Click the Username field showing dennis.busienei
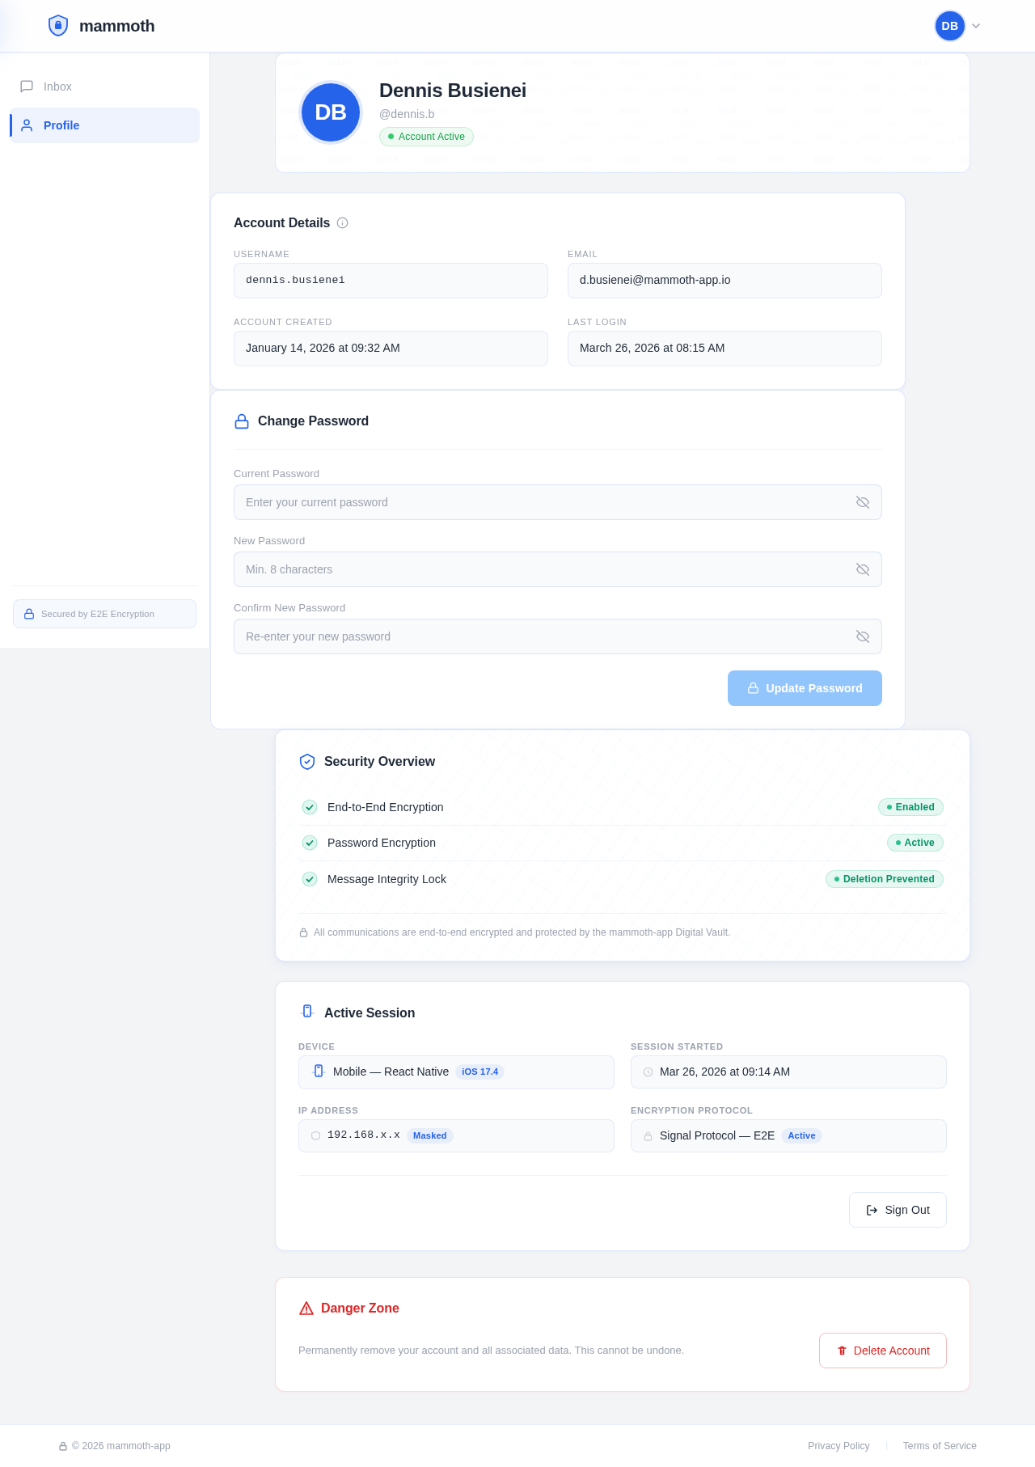 pyautogui.click(x=391, y=281)
